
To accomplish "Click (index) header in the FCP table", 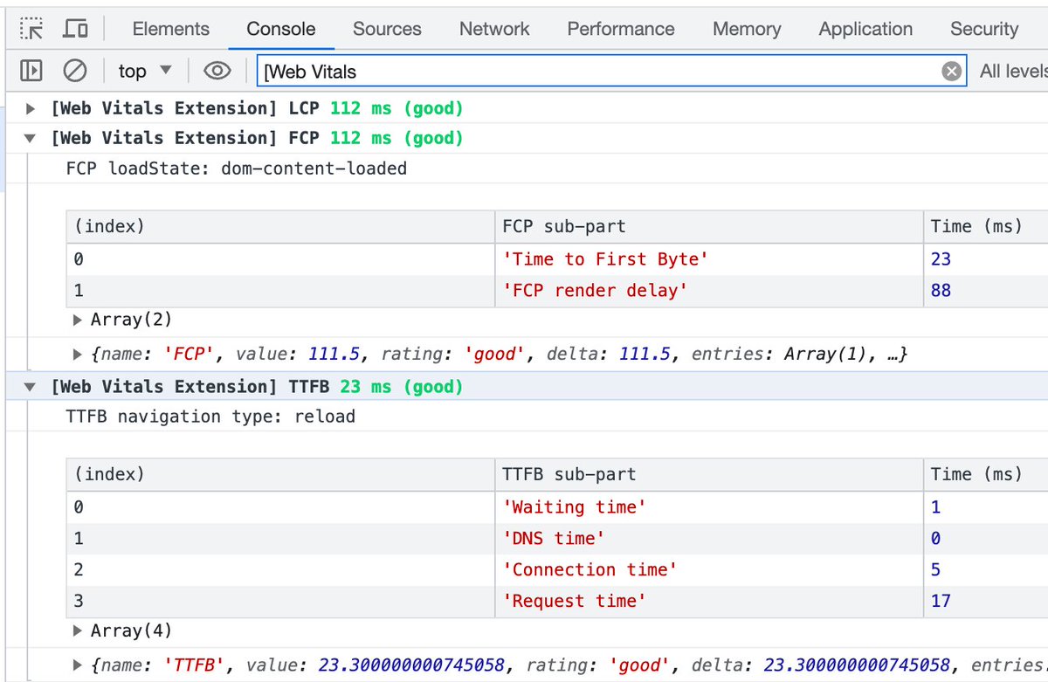I will point(280,227).
